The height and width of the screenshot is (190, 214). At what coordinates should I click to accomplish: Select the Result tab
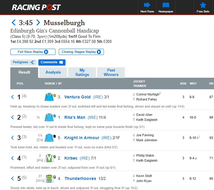point(24,72)
